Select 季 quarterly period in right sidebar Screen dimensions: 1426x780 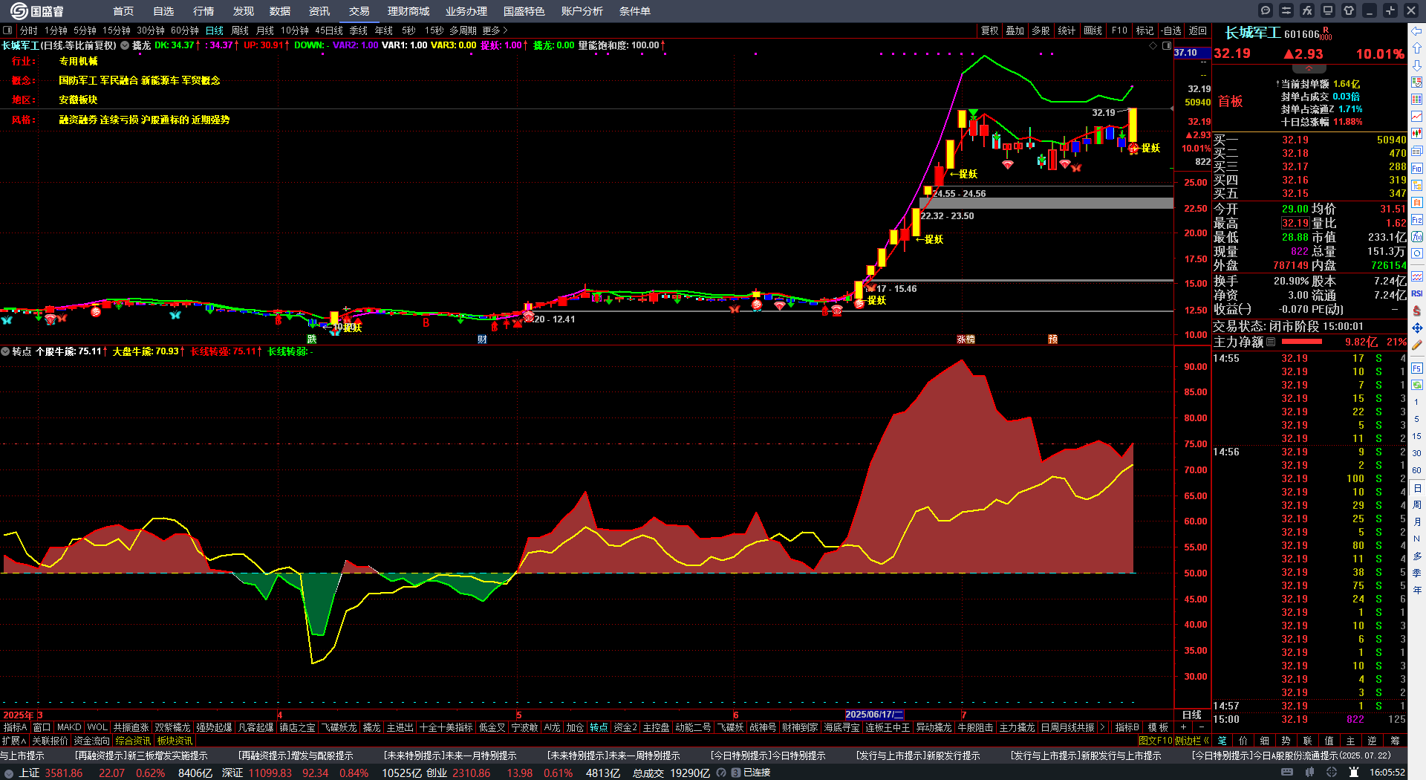tap(1417, 573)
